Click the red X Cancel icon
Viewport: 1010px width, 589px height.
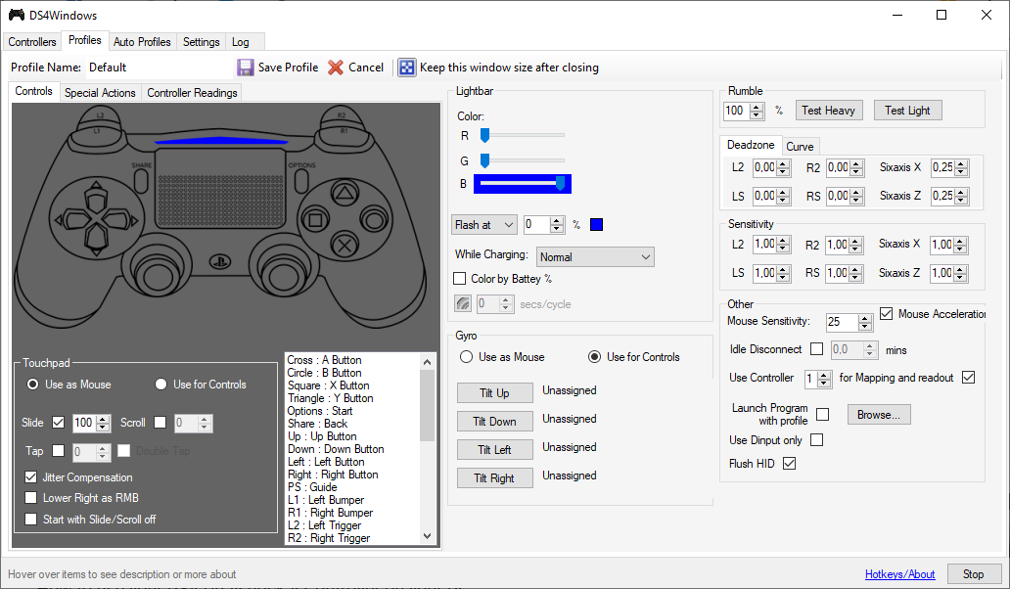pyautogui.click(x=336, y=68)
